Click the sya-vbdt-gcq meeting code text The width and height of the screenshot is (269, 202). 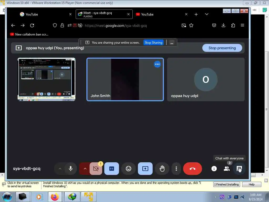pos(27,169)
